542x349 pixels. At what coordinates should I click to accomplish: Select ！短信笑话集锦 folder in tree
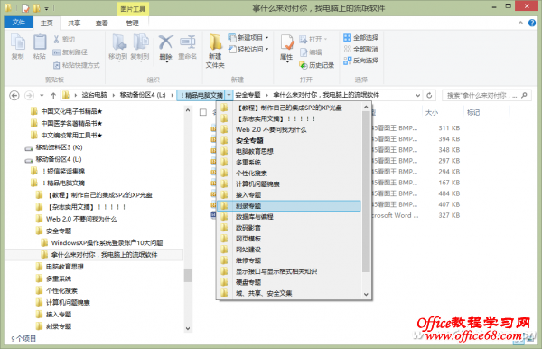click(58, 171)
